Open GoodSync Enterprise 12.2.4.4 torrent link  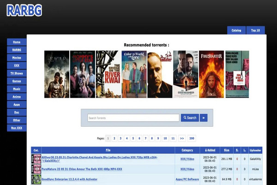[x=69, y=179]
